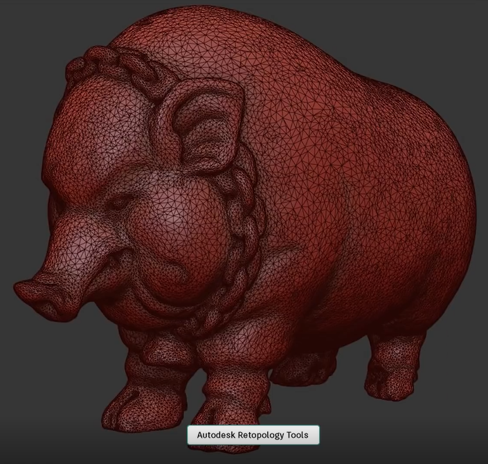Select the pig's eye on the mesh
488x464 pixels.
(120, 202)
